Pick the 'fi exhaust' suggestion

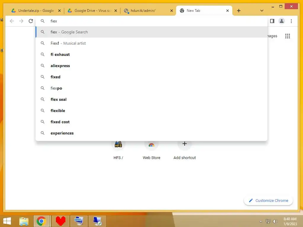[x=151, y=54]
